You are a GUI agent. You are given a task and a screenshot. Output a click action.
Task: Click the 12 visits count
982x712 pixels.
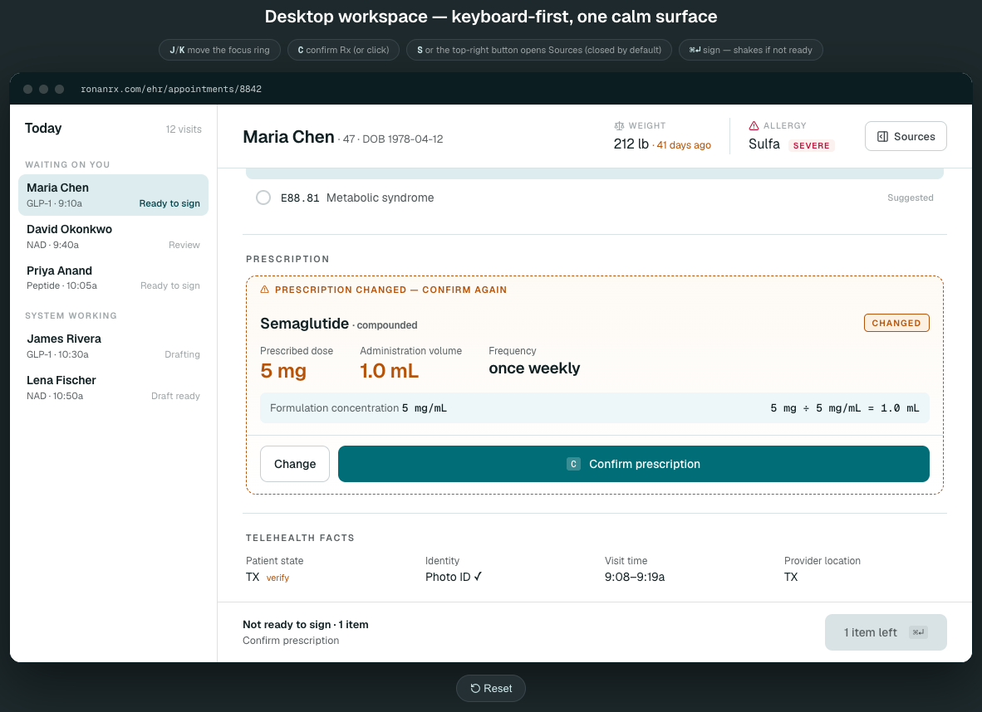point(184,129)
